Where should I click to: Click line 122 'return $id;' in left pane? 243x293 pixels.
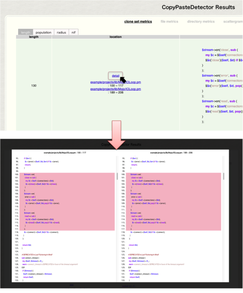27,245
